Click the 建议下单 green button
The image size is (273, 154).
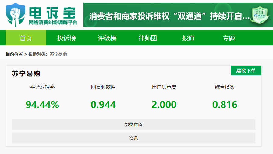(246, 70)
